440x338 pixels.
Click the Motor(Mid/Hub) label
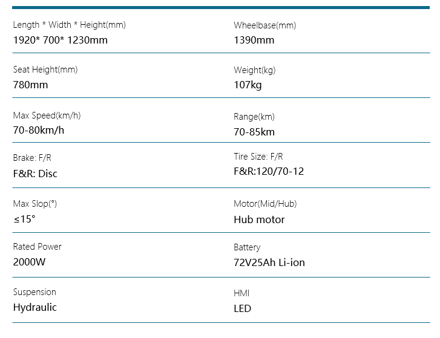click(x=265, y=204)
